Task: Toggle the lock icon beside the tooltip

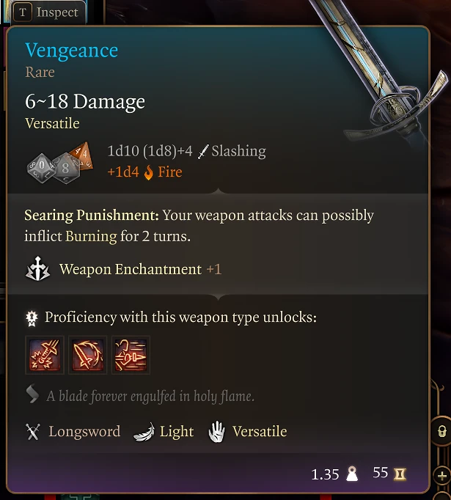Action: pyautogui.click(x=441, y=431)
